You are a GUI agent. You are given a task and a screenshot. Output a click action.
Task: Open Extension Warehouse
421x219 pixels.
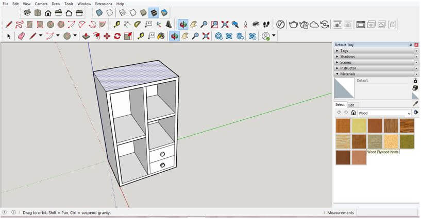click(x=229, y=36)
